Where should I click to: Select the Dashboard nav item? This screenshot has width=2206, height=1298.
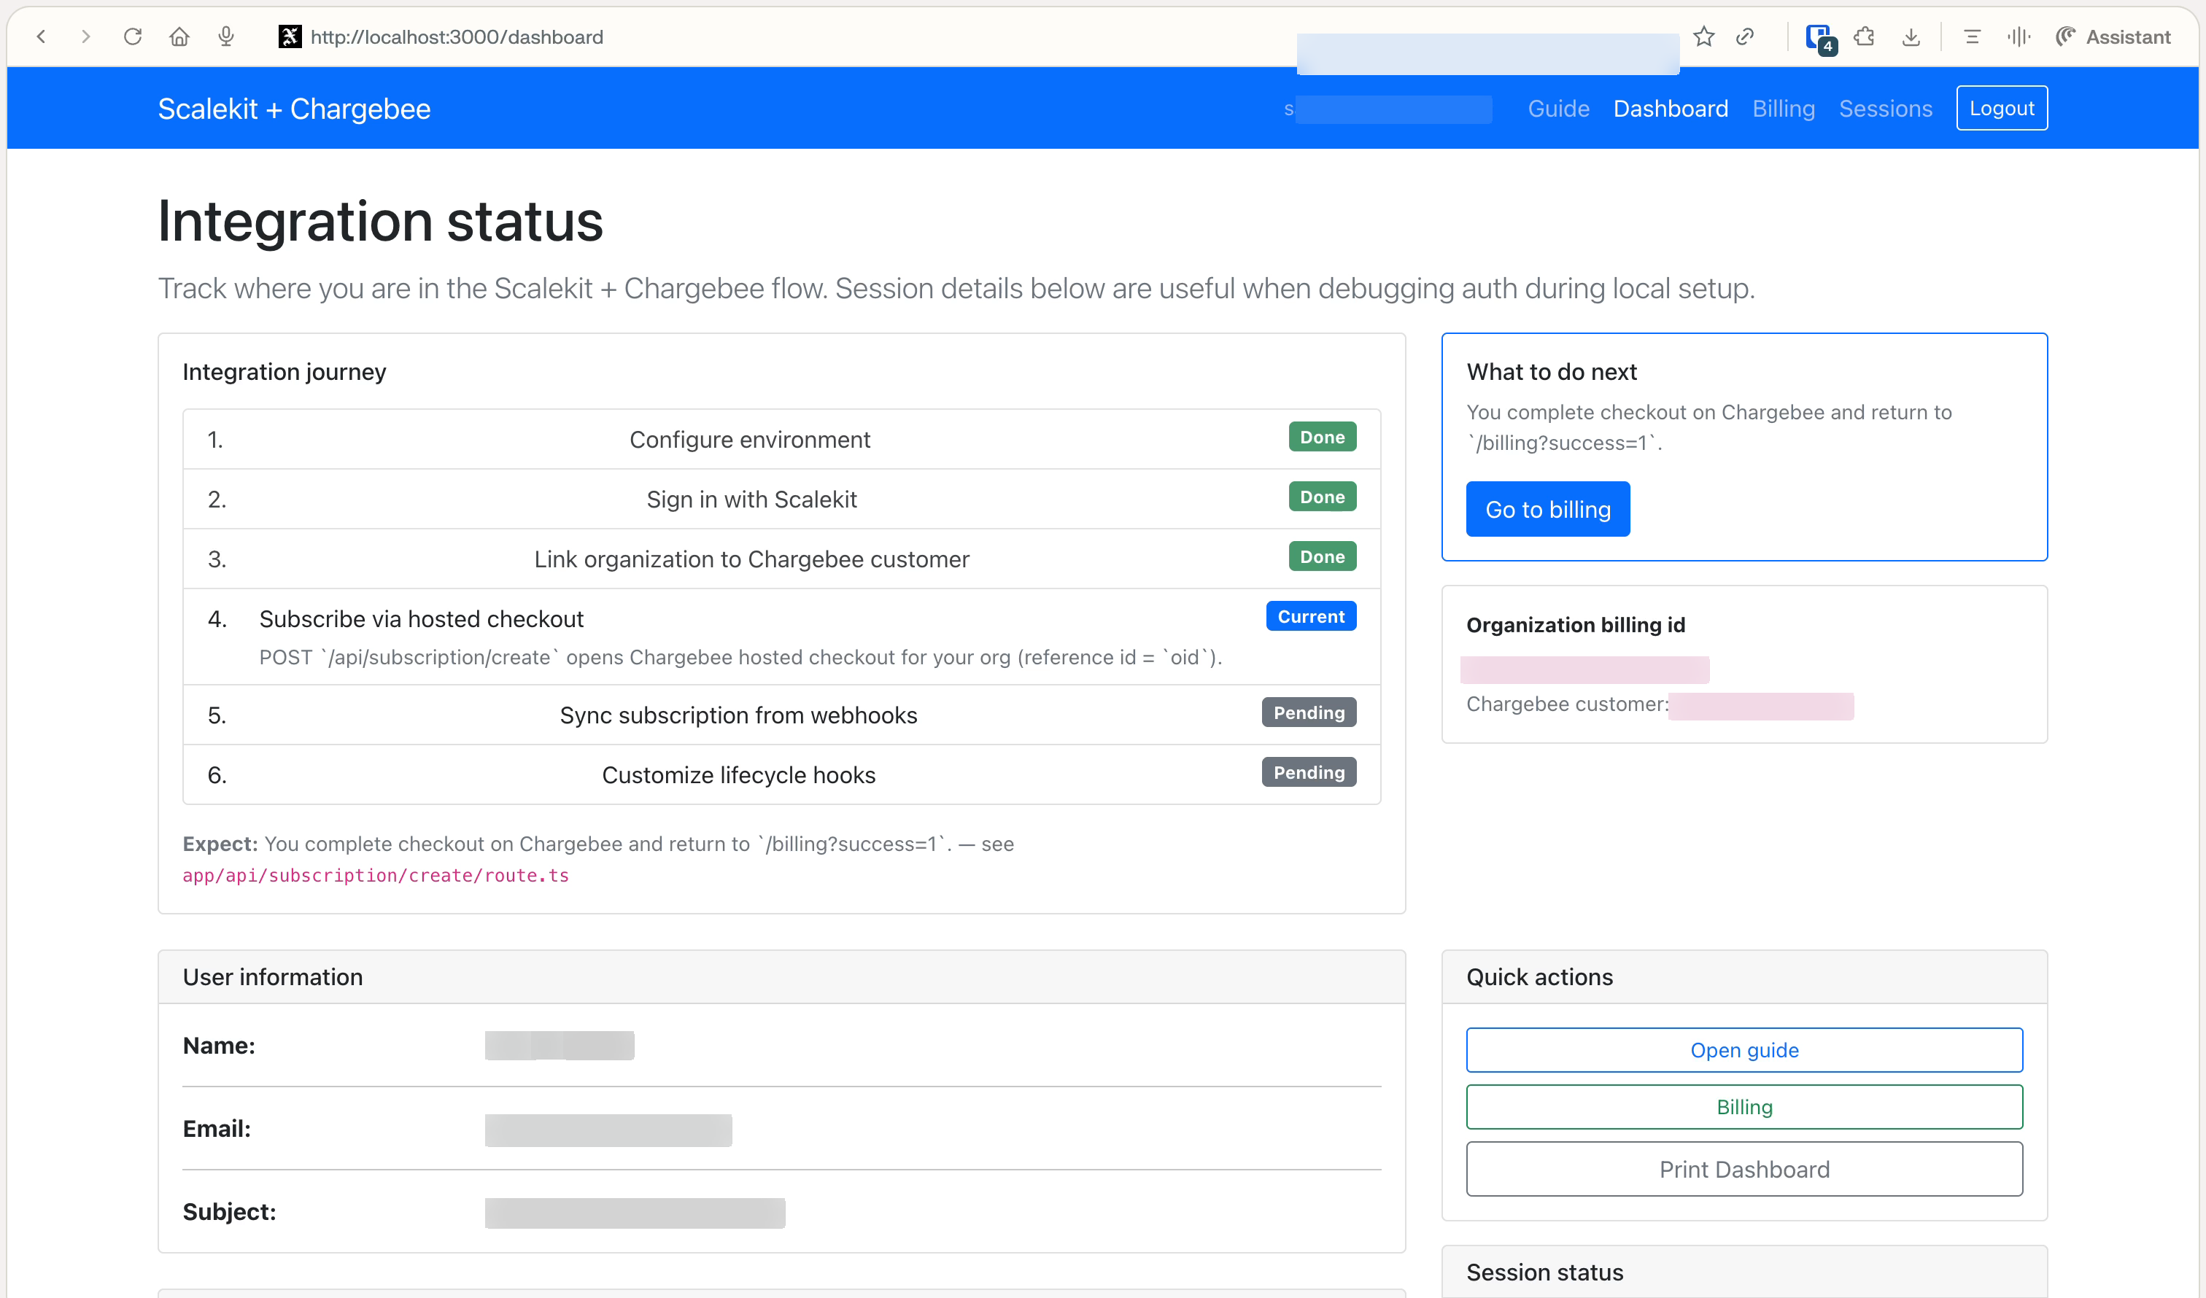click(x=1671, y=109)
